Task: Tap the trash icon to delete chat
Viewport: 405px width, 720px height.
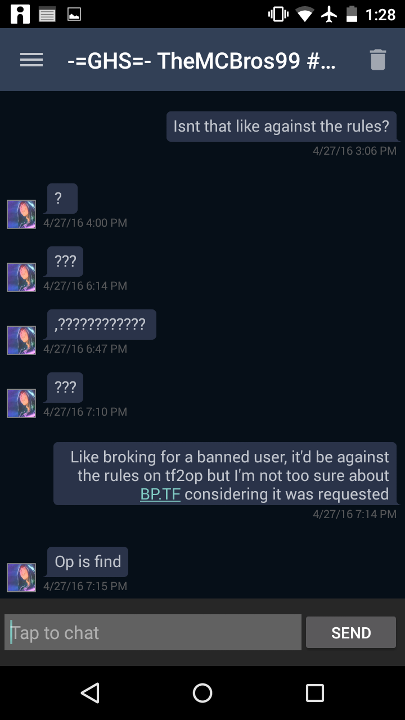Action: click(378, 60)
